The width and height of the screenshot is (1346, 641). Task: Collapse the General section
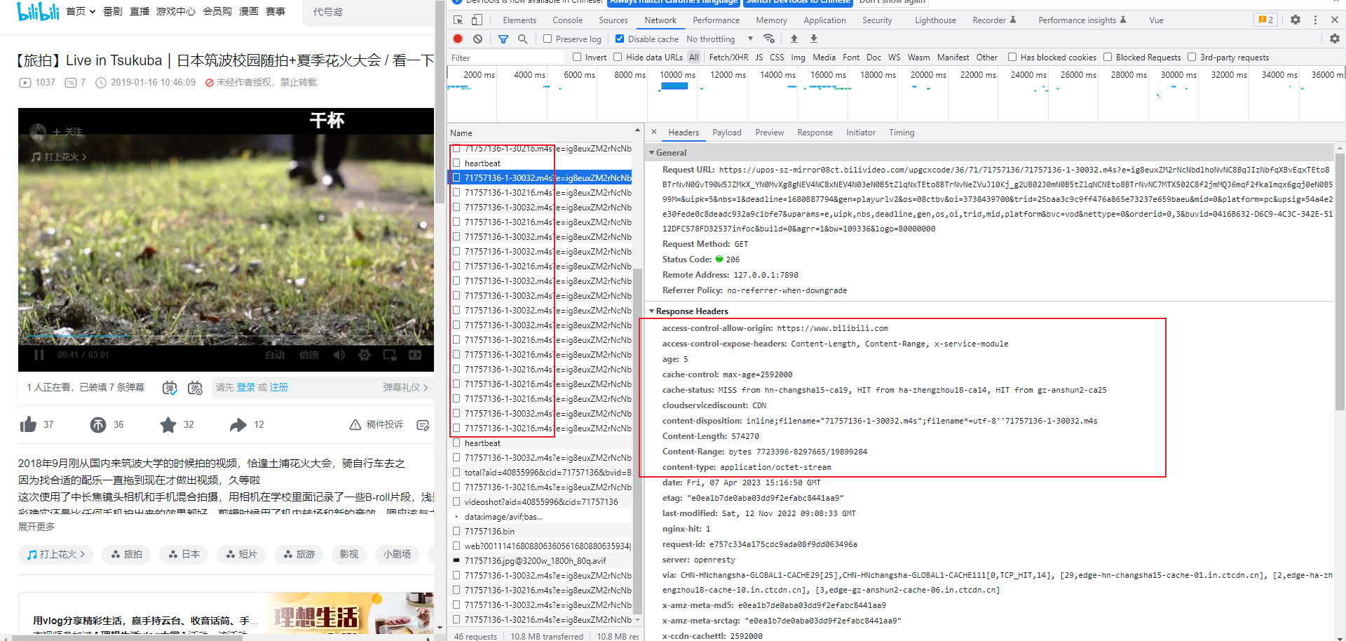pos(652,152)
